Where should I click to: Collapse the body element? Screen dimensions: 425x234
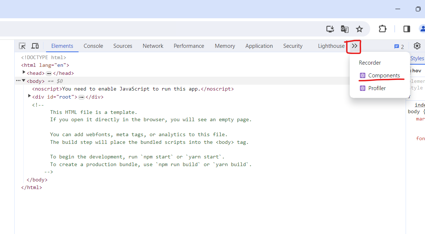[23, 81]
